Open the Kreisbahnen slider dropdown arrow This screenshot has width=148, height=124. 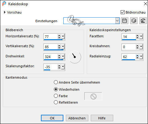point(141,47)
